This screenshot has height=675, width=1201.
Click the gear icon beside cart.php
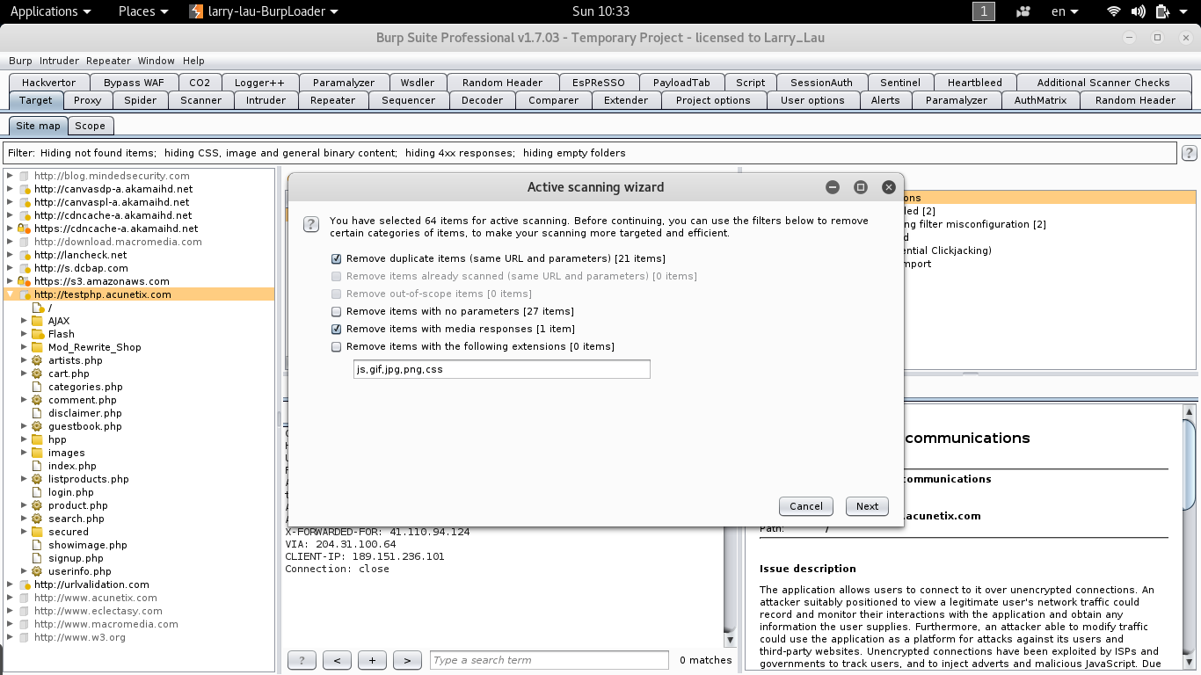37,374
